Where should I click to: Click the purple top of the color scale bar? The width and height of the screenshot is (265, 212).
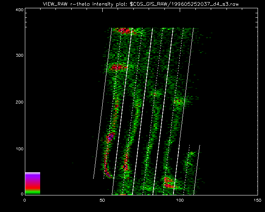(x=33, y=176)
